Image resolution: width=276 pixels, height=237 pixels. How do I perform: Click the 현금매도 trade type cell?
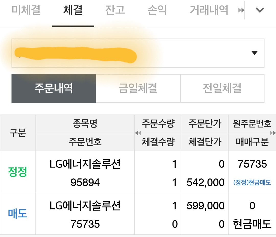(252, 224)
